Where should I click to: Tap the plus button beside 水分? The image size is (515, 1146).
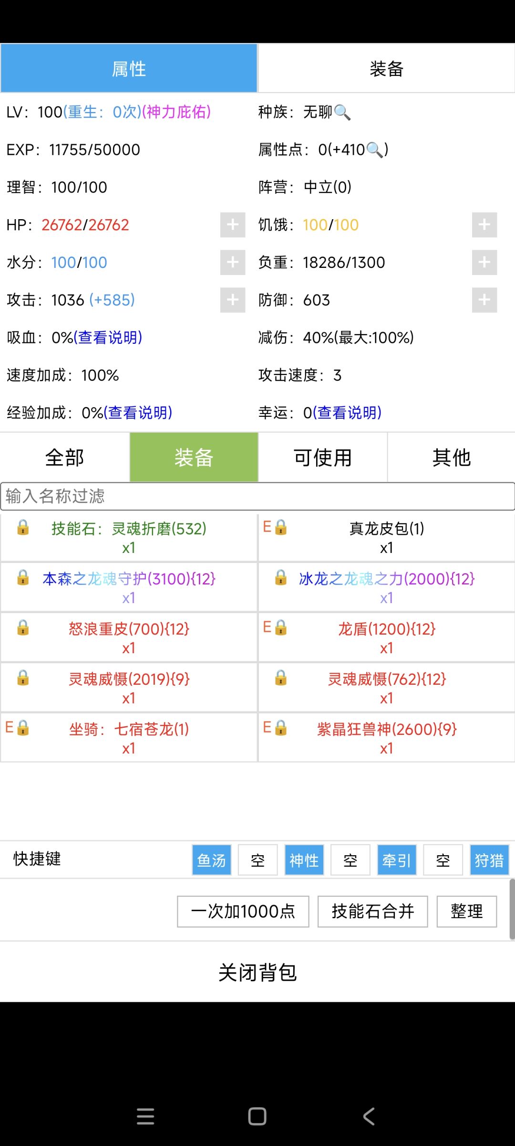pyautogui.click(x=233, y=262)
